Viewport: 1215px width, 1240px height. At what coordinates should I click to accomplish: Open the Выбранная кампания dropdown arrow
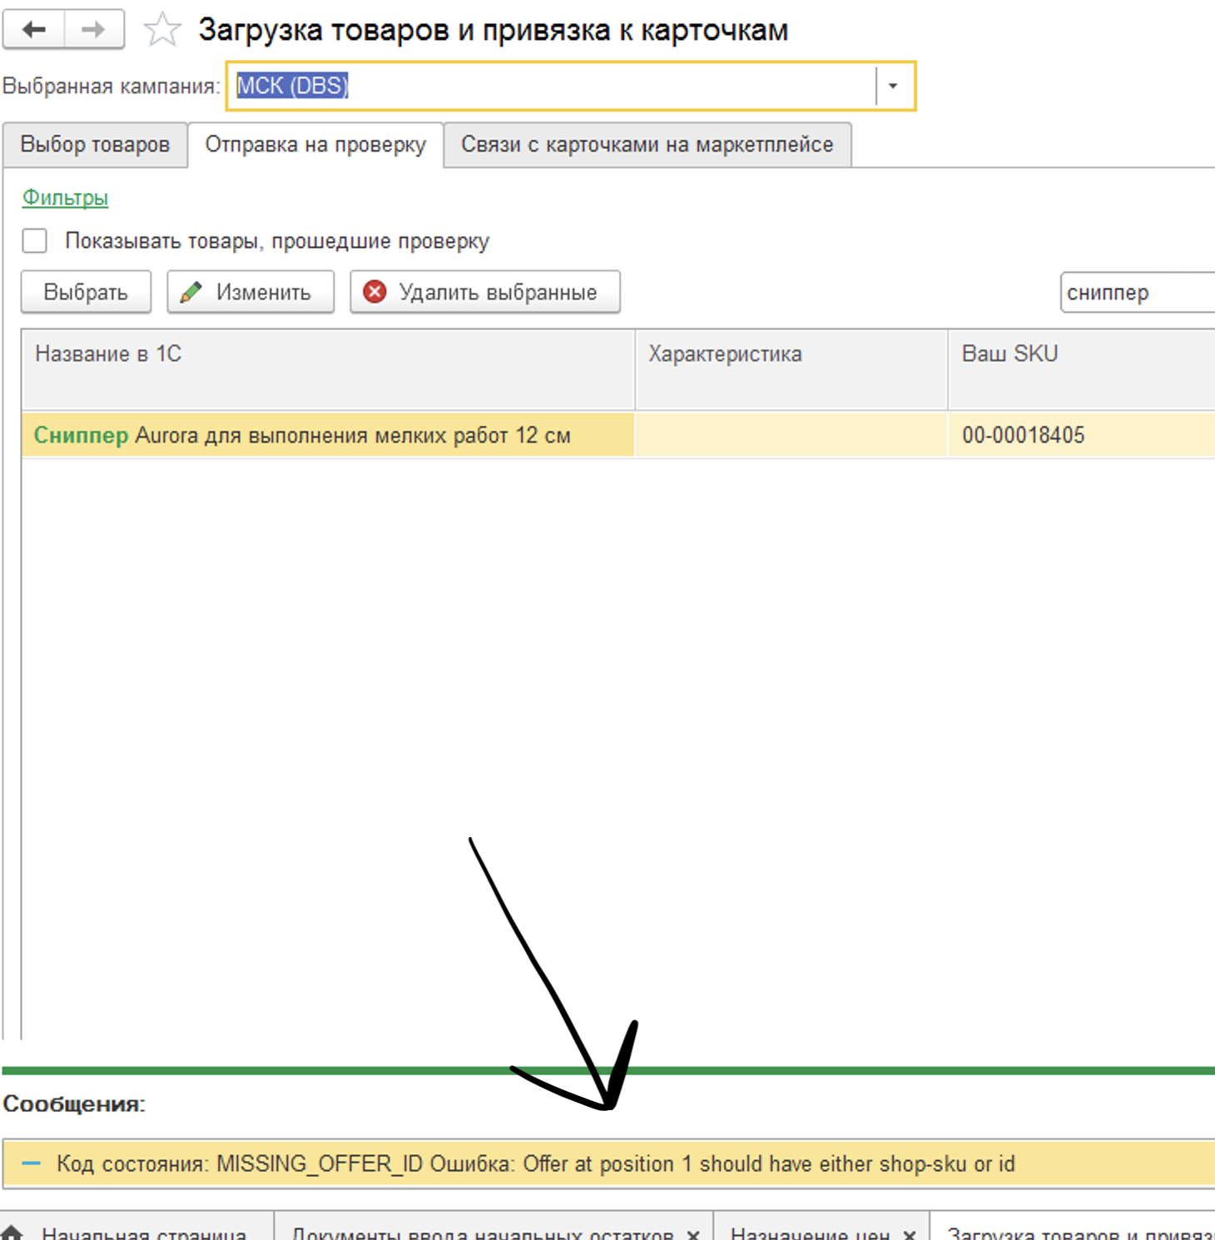click(893, 86)
